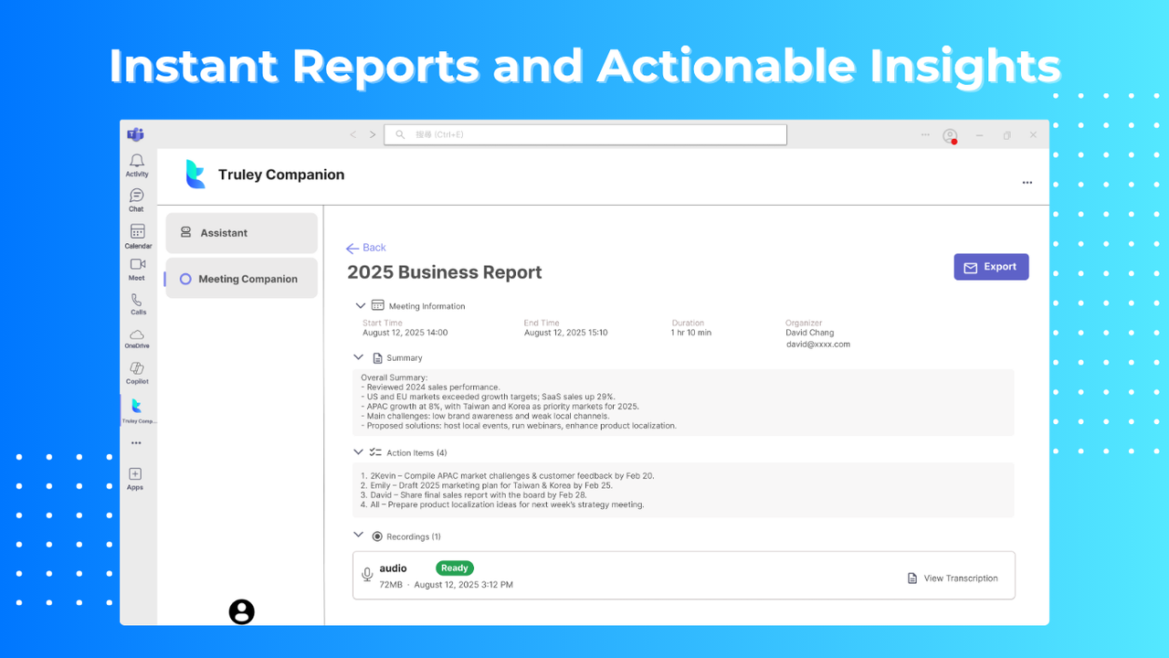Image resolution: width=1169 pixels, height=658 pixels.
Task: Click the Ready status badge
Action: 455,568
